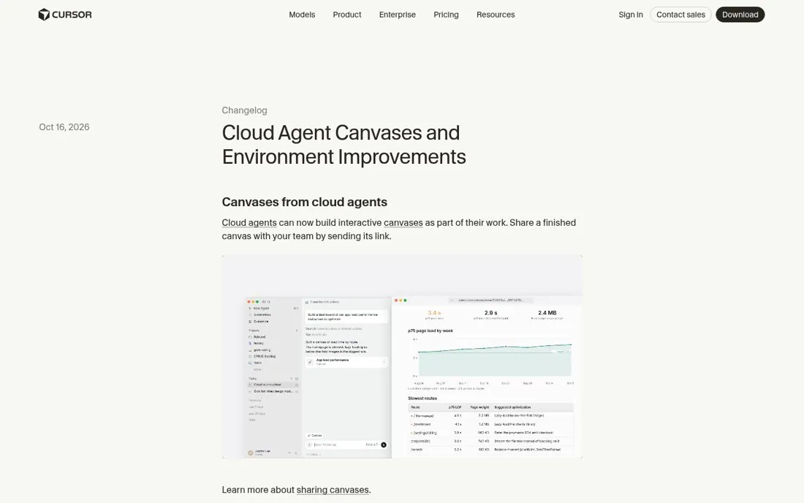This screenshot has width=804, height=503.
Task: Click the Changelog breadcrumb label
Action: click(x=244, y=110)
